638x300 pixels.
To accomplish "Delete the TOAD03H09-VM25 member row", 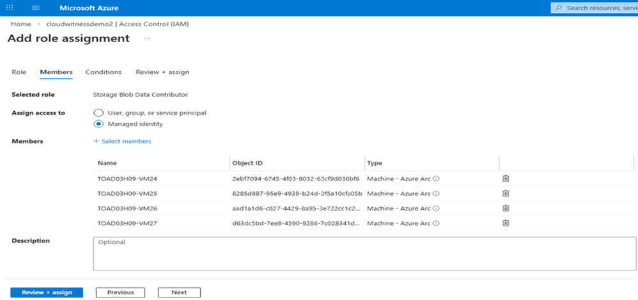I will pyautogui.click(x=506, y=193).
